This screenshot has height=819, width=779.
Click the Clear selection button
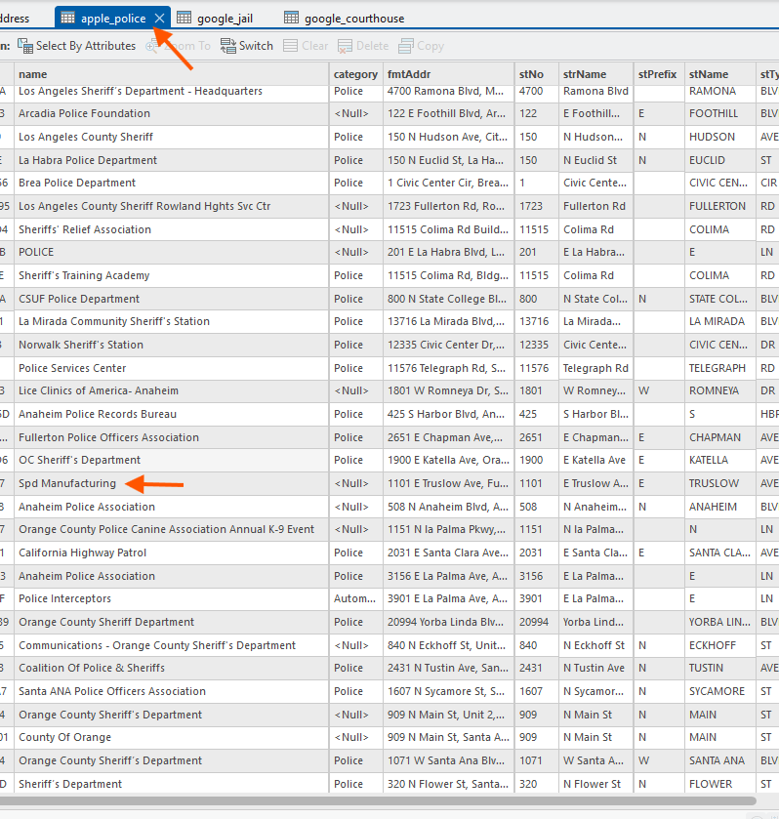(306, 46)
